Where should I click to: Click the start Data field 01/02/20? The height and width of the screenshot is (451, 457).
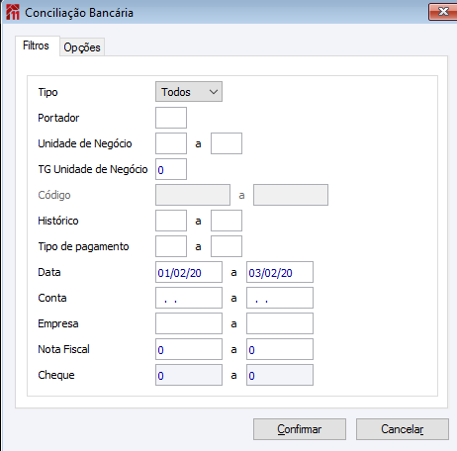(x=189, y=272)
